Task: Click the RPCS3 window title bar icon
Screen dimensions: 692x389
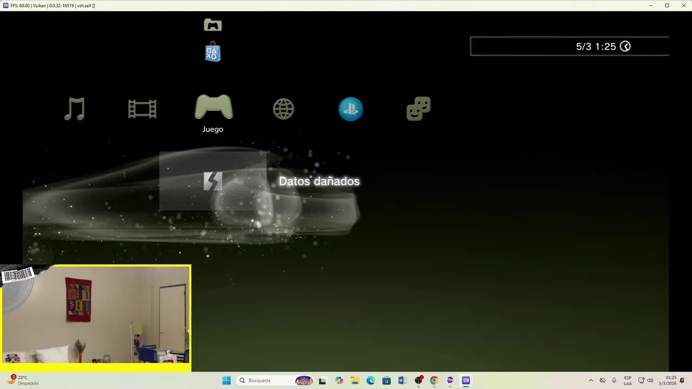Action: pos(5,5)
